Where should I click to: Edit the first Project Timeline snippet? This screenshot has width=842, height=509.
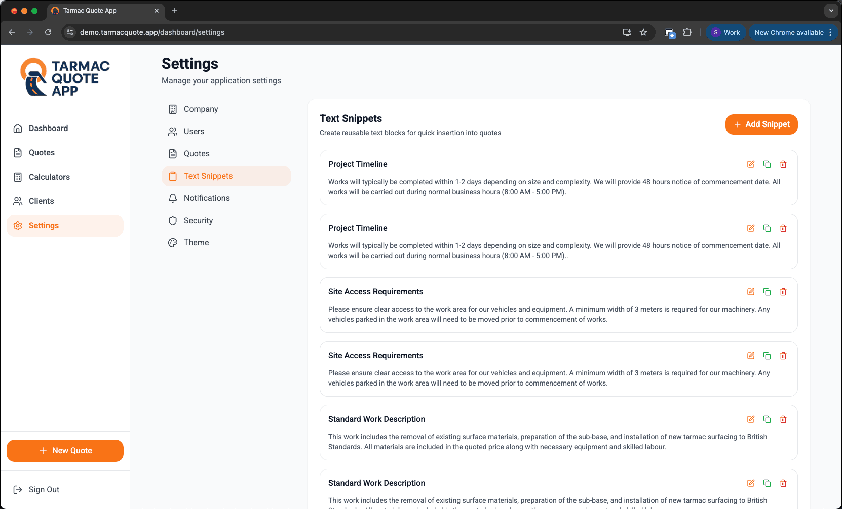pos(751,164)
